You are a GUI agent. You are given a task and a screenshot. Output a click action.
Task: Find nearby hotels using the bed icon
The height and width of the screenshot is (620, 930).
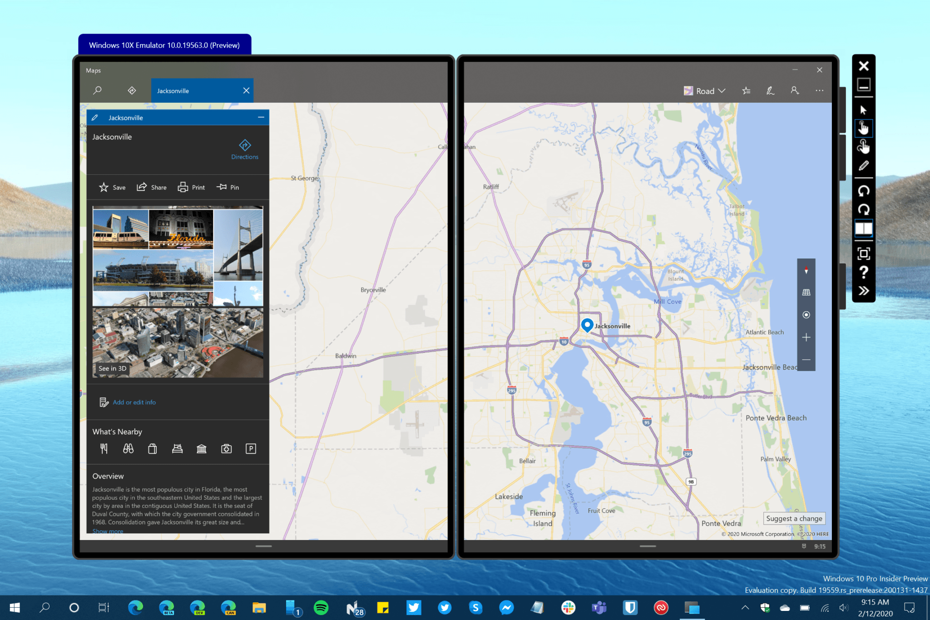coord(177,449)
